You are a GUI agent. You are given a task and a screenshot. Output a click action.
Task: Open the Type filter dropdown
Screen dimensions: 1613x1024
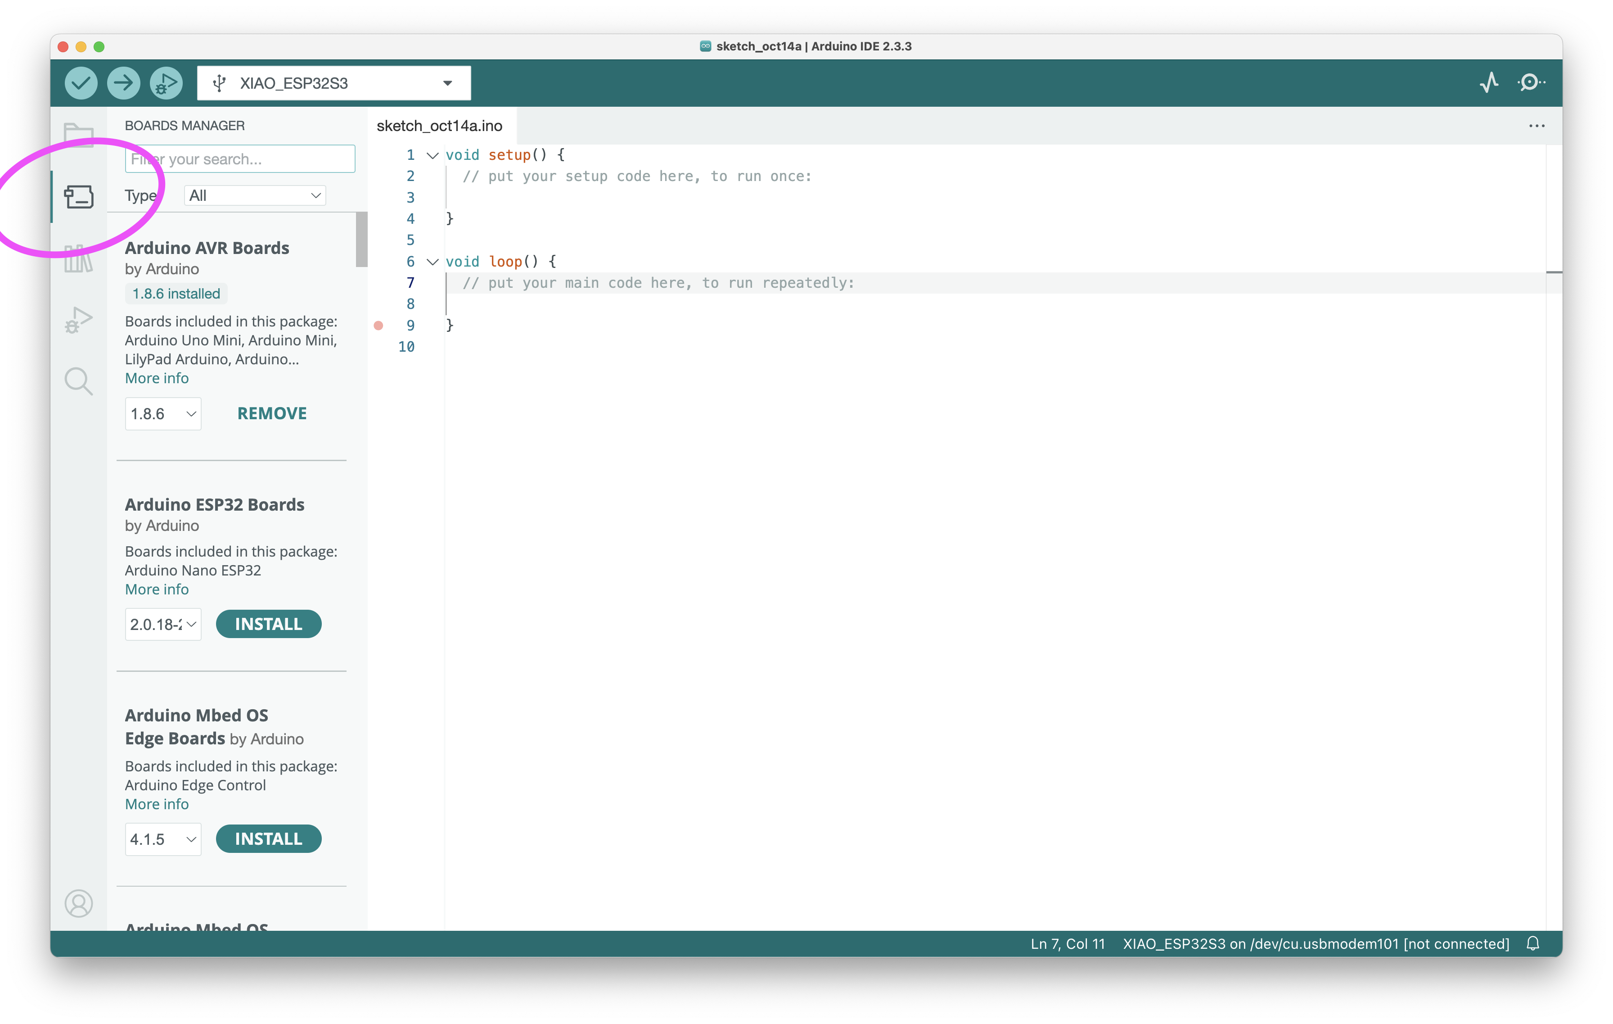[x=255, y=196]
